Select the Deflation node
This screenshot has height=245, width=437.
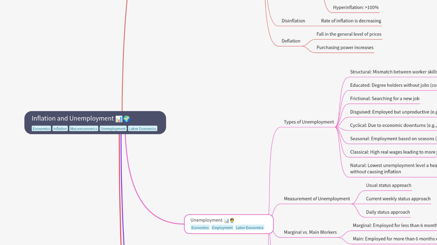click(x=291, y=41)
